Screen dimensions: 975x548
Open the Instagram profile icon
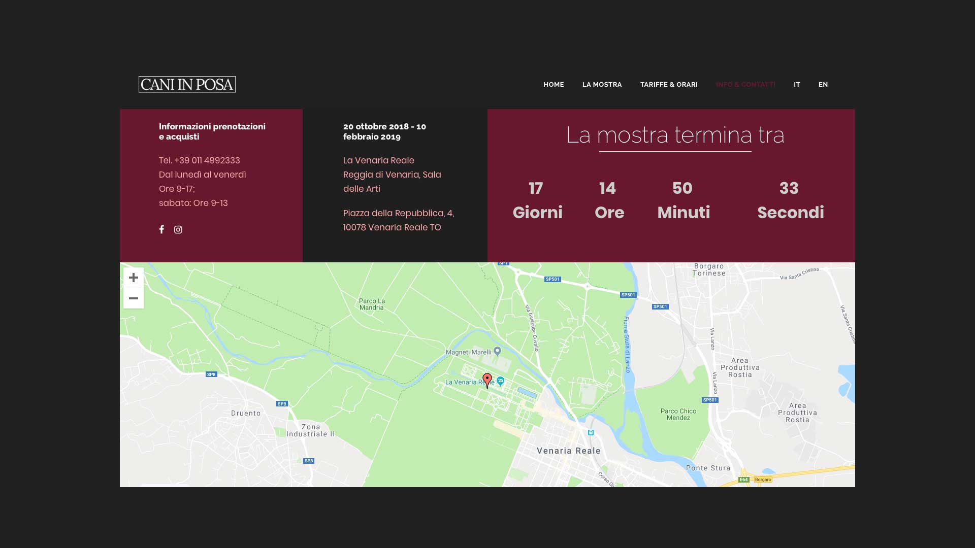coord(178,230)
